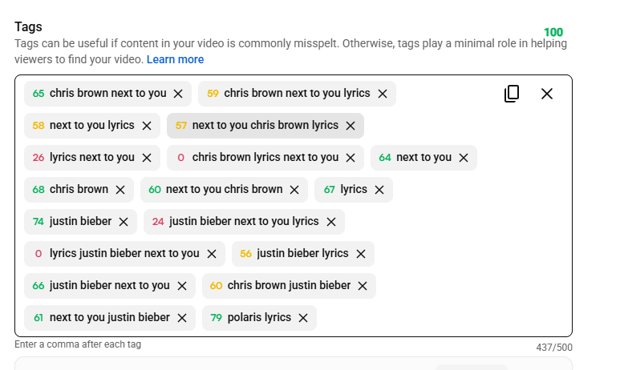This screenshot has width=624, height=370.
Task: Select the 'lyrics next to you' tag text
Action: [92, 157]
